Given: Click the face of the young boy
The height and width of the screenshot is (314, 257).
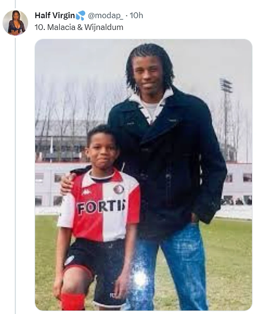Looking at the screenshot, I should point(101,150).
